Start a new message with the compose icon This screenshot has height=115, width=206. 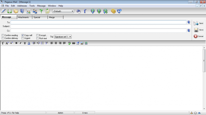pyautogui.click(x=3, y=11)
